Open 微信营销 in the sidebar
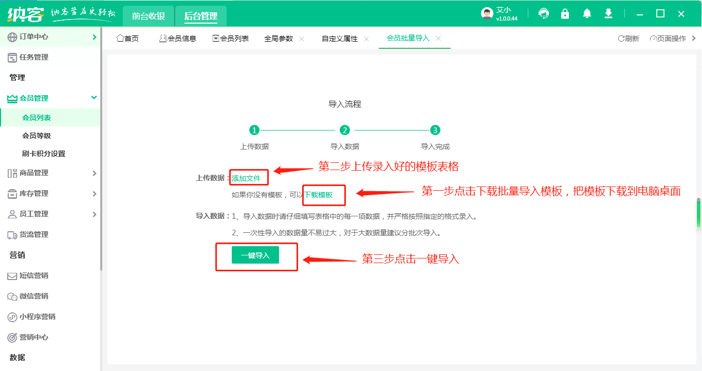Viewport: 702px width, 371px height. pyautogui.click(x=34, y=296)
